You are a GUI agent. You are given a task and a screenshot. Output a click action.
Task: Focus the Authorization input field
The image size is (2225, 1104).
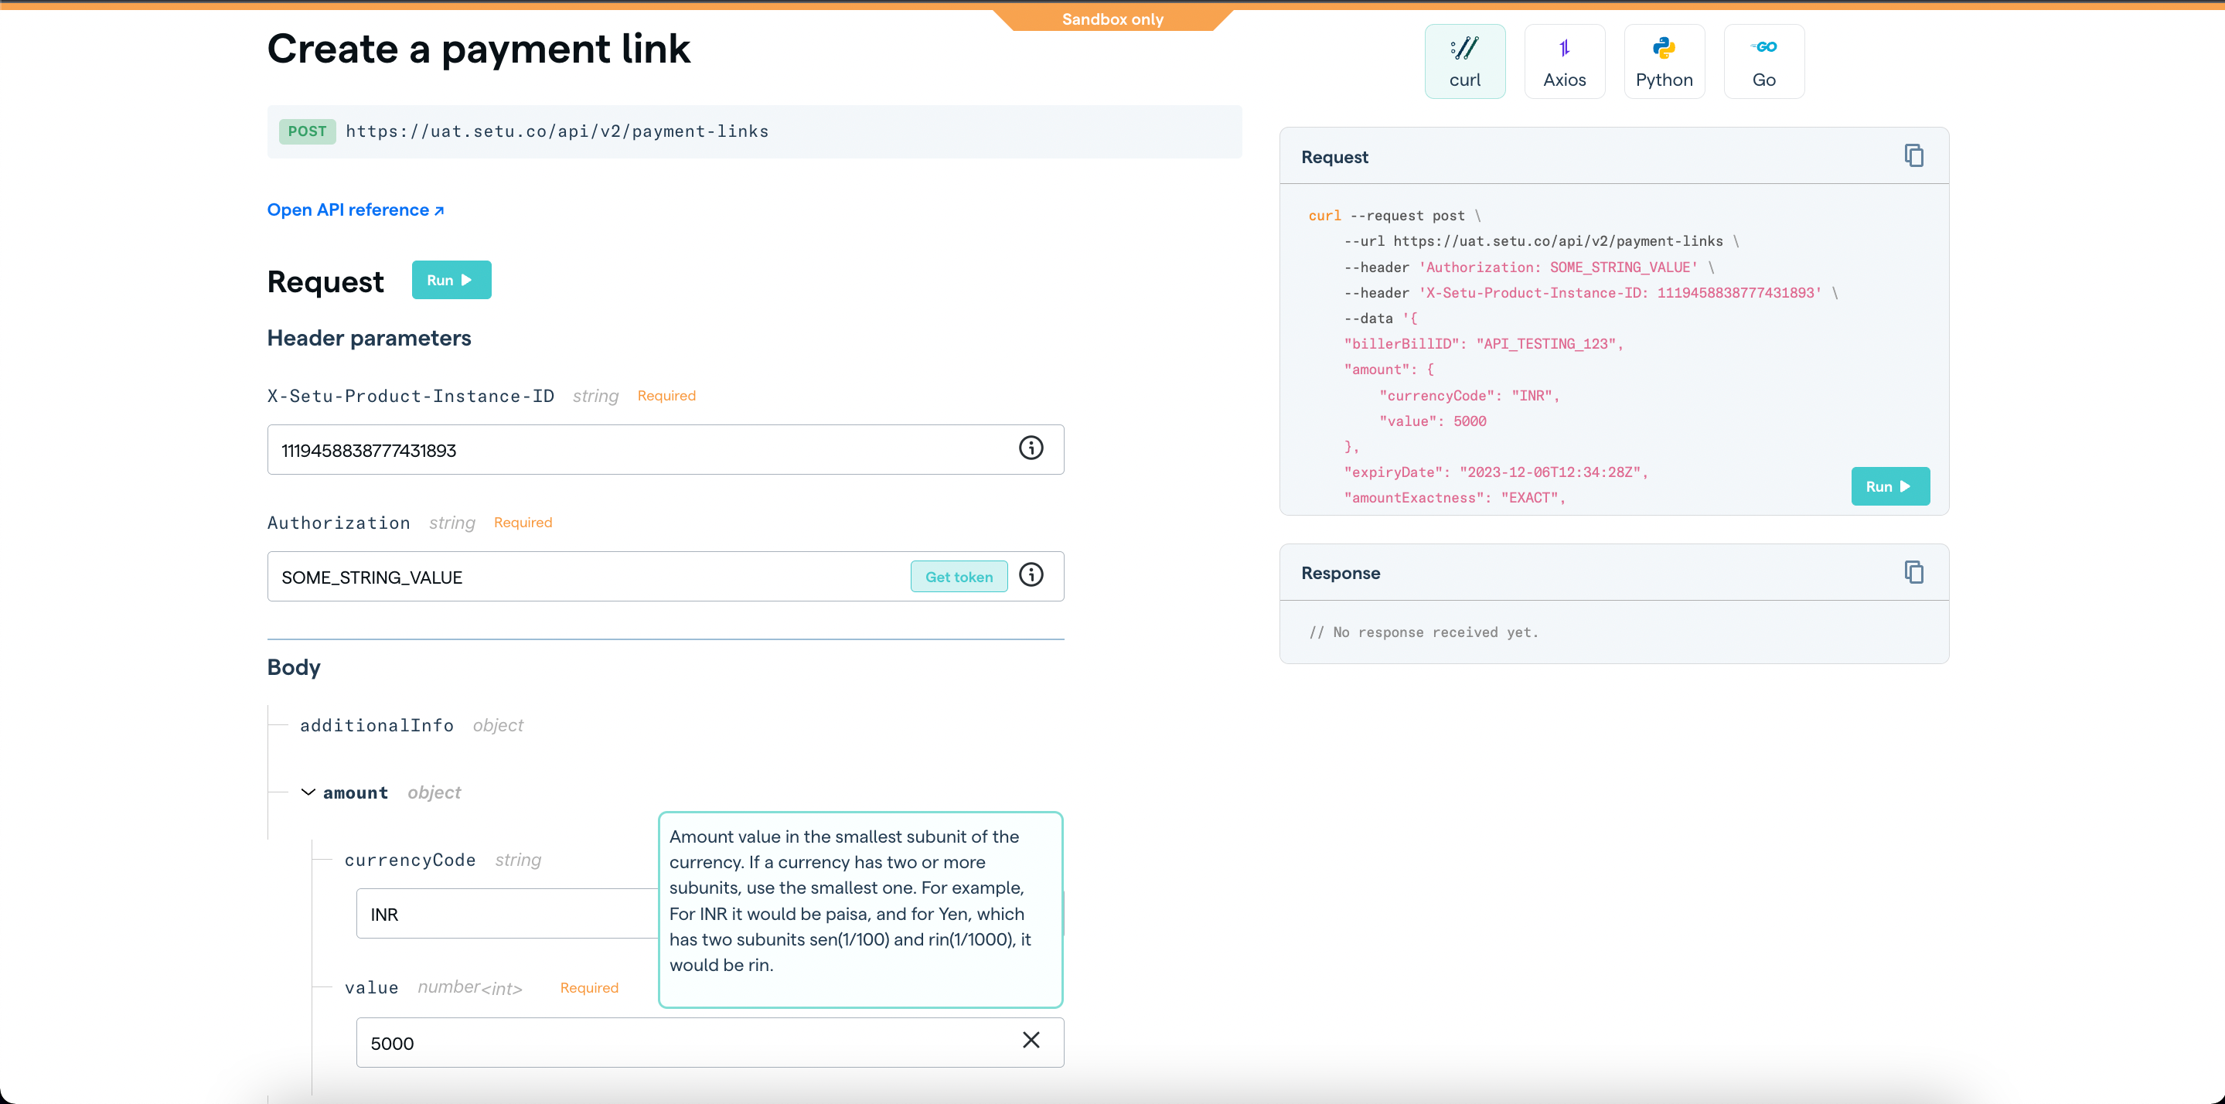(x=588, y=577)
